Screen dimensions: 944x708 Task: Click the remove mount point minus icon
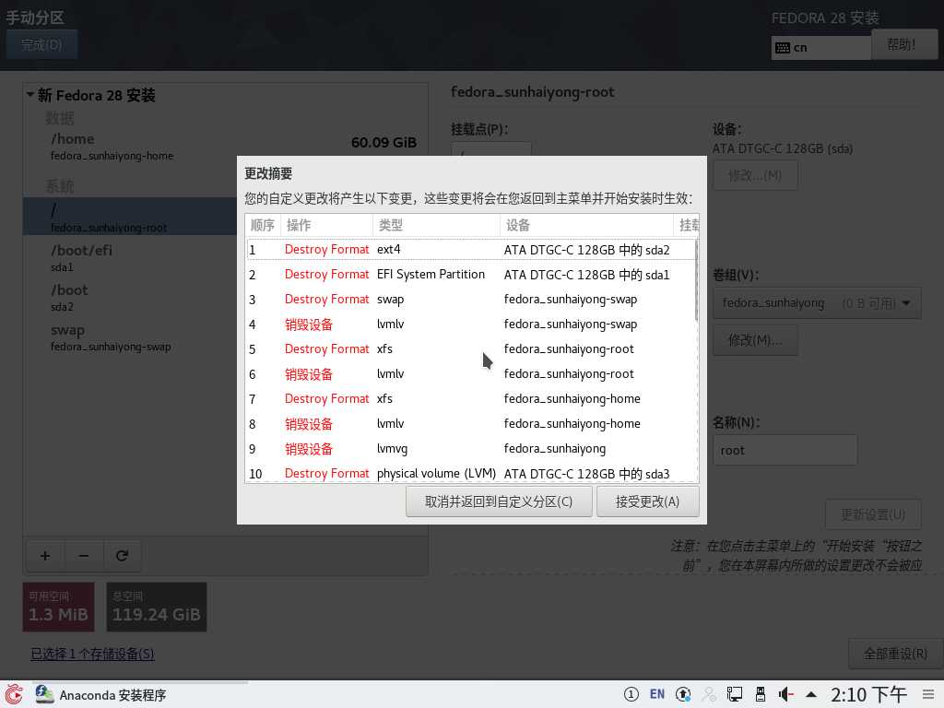(84, 556)
